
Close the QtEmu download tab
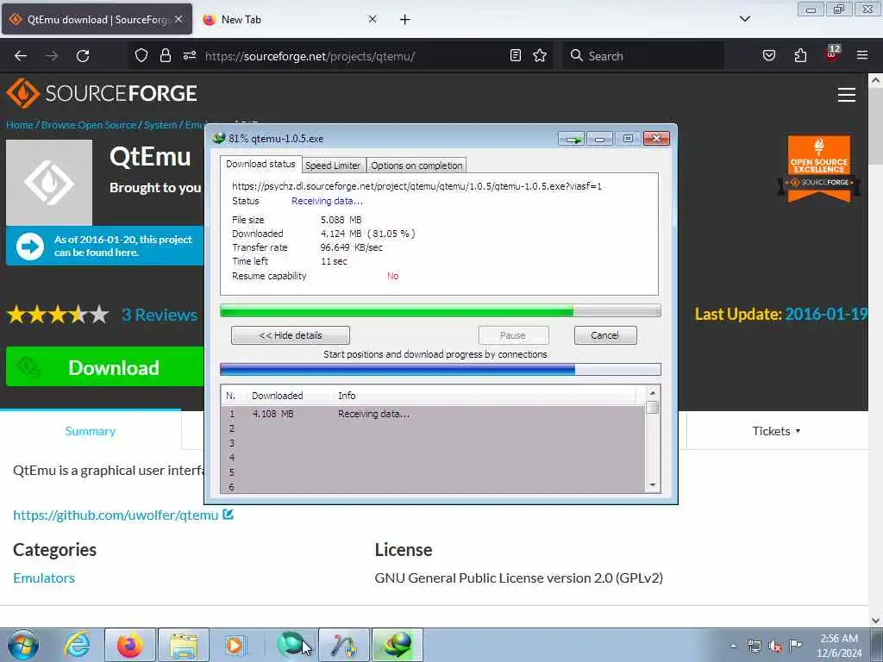click(178, 19)
